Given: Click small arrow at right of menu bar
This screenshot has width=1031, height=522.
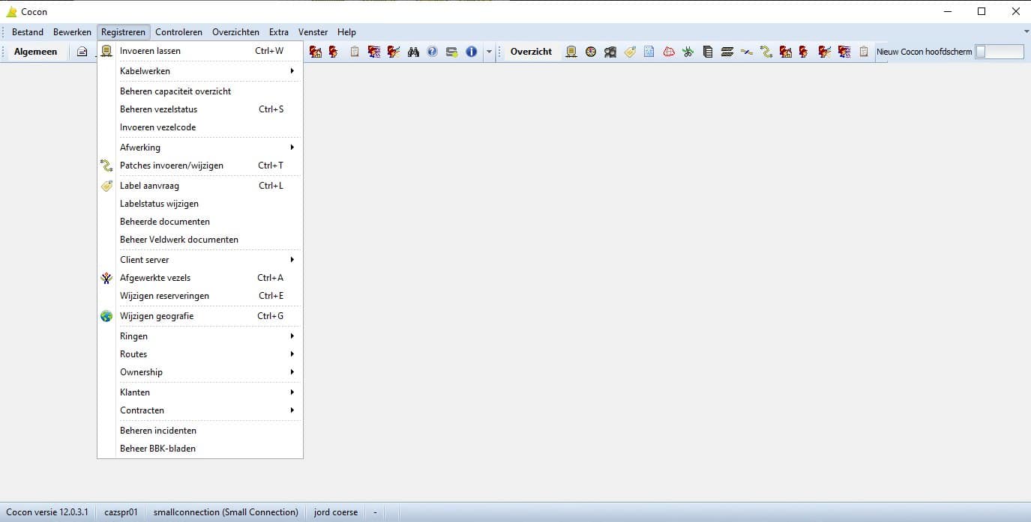Looking at the screenshot, I should 1027,32.
